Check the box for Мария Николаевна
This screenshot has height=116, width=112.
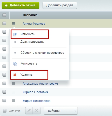click(4, 100)
